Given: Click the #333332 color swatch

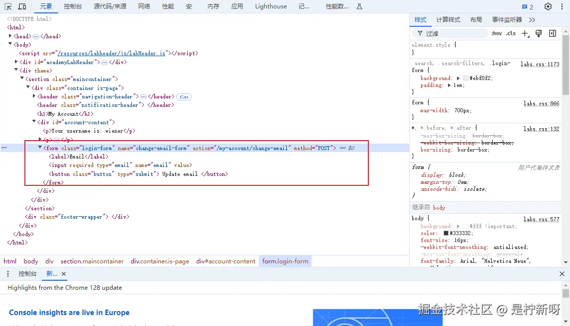Looking at the screenshot, I should 446,234.
